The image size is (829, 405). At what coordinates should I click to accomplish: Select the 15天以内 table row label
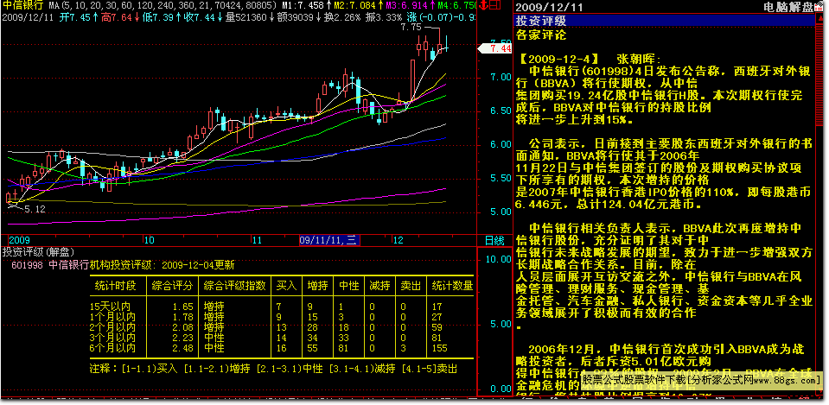tap(110, 307)
